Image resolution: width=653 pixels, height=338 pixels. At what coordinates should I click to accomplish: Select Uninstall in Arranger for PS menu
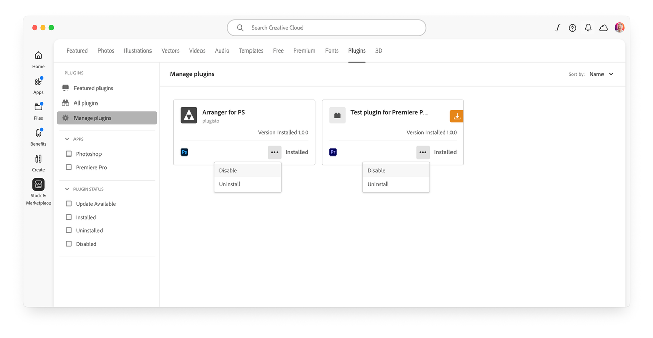[x=230, y=184]
